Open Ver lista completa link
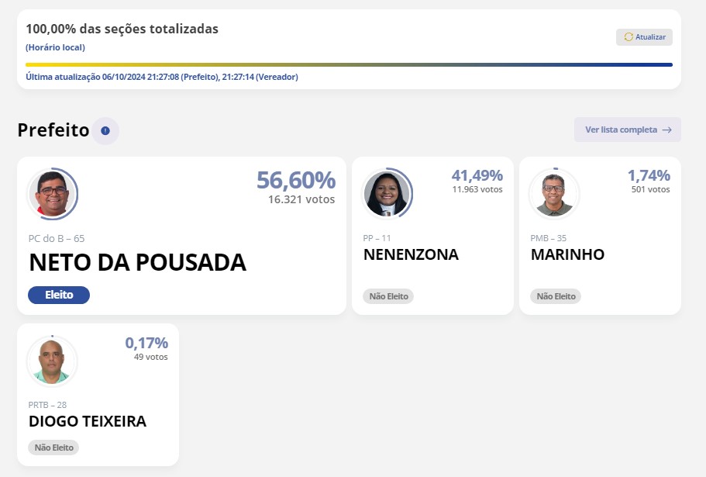Image resolution: width=706 pixels, height=477 pixels. [x=621, y=130]
